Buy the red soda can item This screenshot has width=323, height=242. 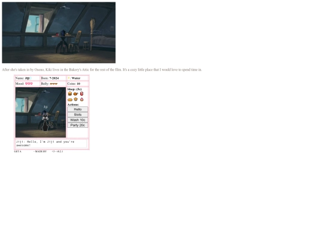point(81,94)
